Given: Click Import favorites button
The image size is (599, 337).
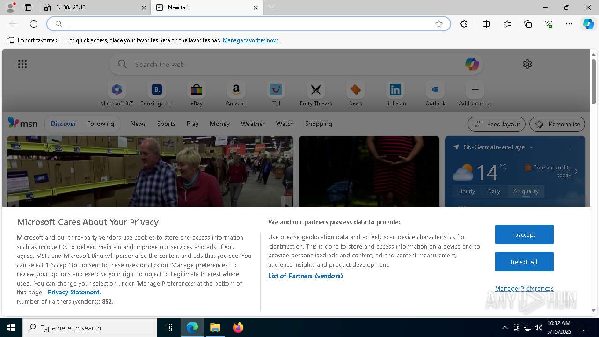Looking at the screenshot, I should point(32,40).
